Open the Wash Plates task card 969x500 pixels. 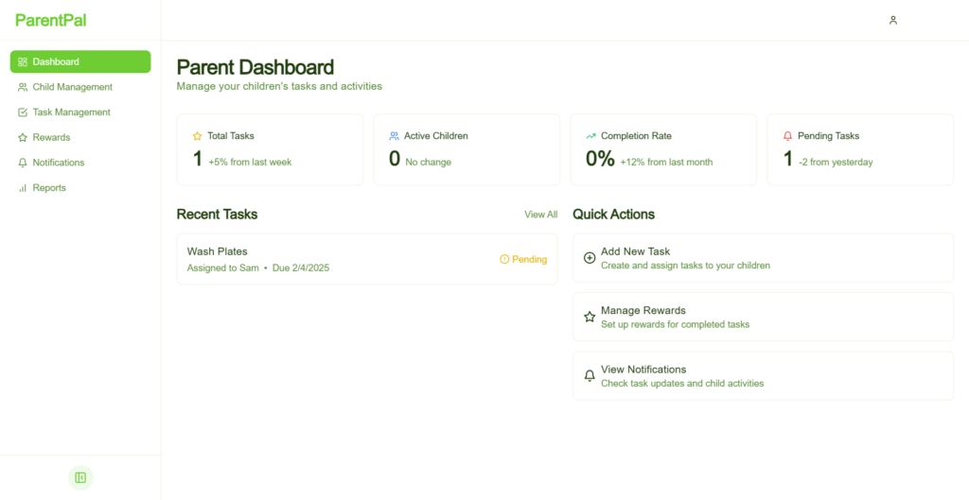point(367,259)
